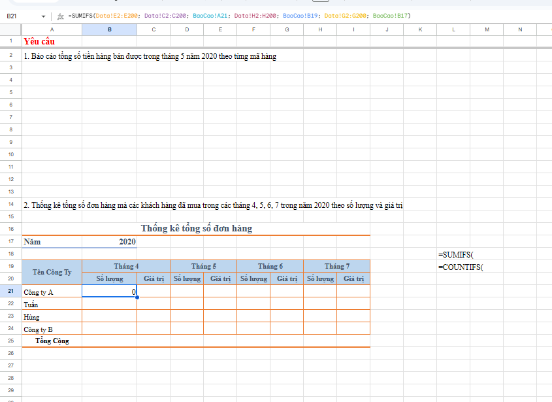Image resolution: width=552 pixels, height=402 pixels.
Task: Select column I header
Action: [353, 29]
